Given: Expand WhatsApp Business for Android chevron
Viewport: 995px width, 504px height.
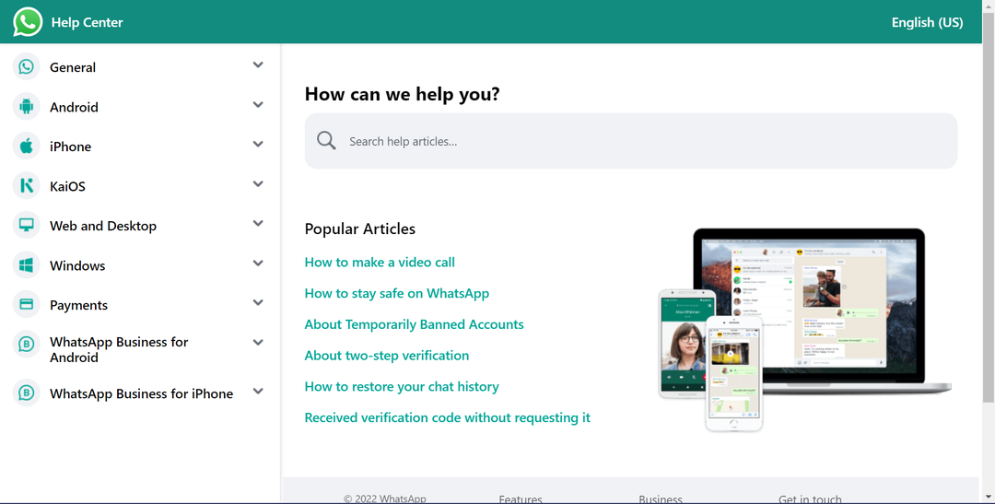Looking at the screenshot, I should click(258, 342).
